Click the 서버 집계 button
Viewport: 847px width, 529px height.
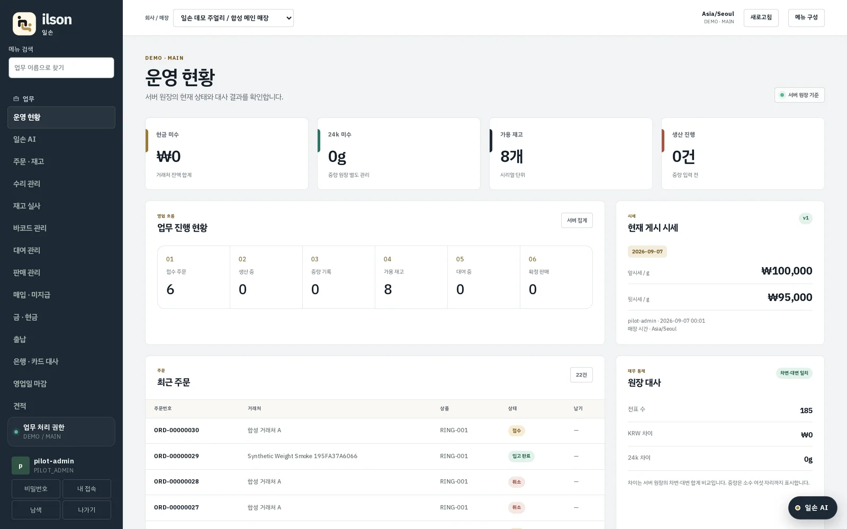point(577,221)
